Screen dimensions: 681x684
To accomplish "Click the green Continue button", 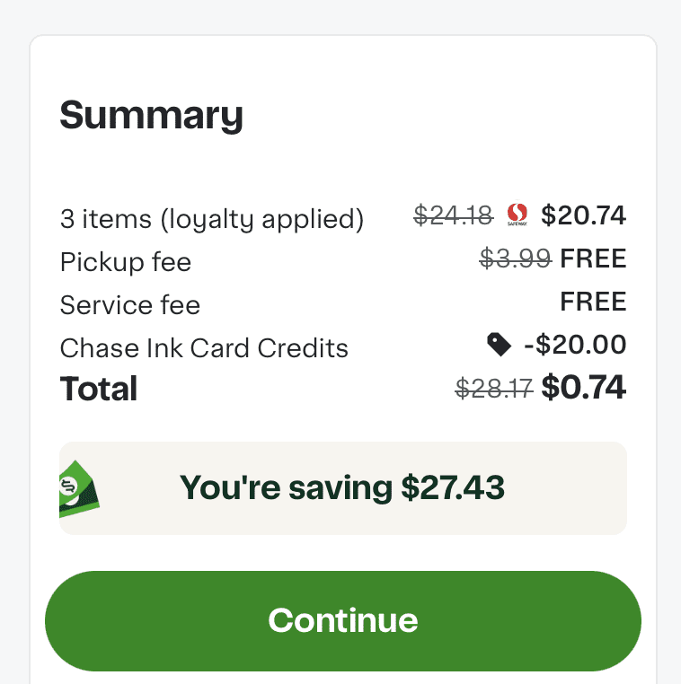I will coord(342,620).
